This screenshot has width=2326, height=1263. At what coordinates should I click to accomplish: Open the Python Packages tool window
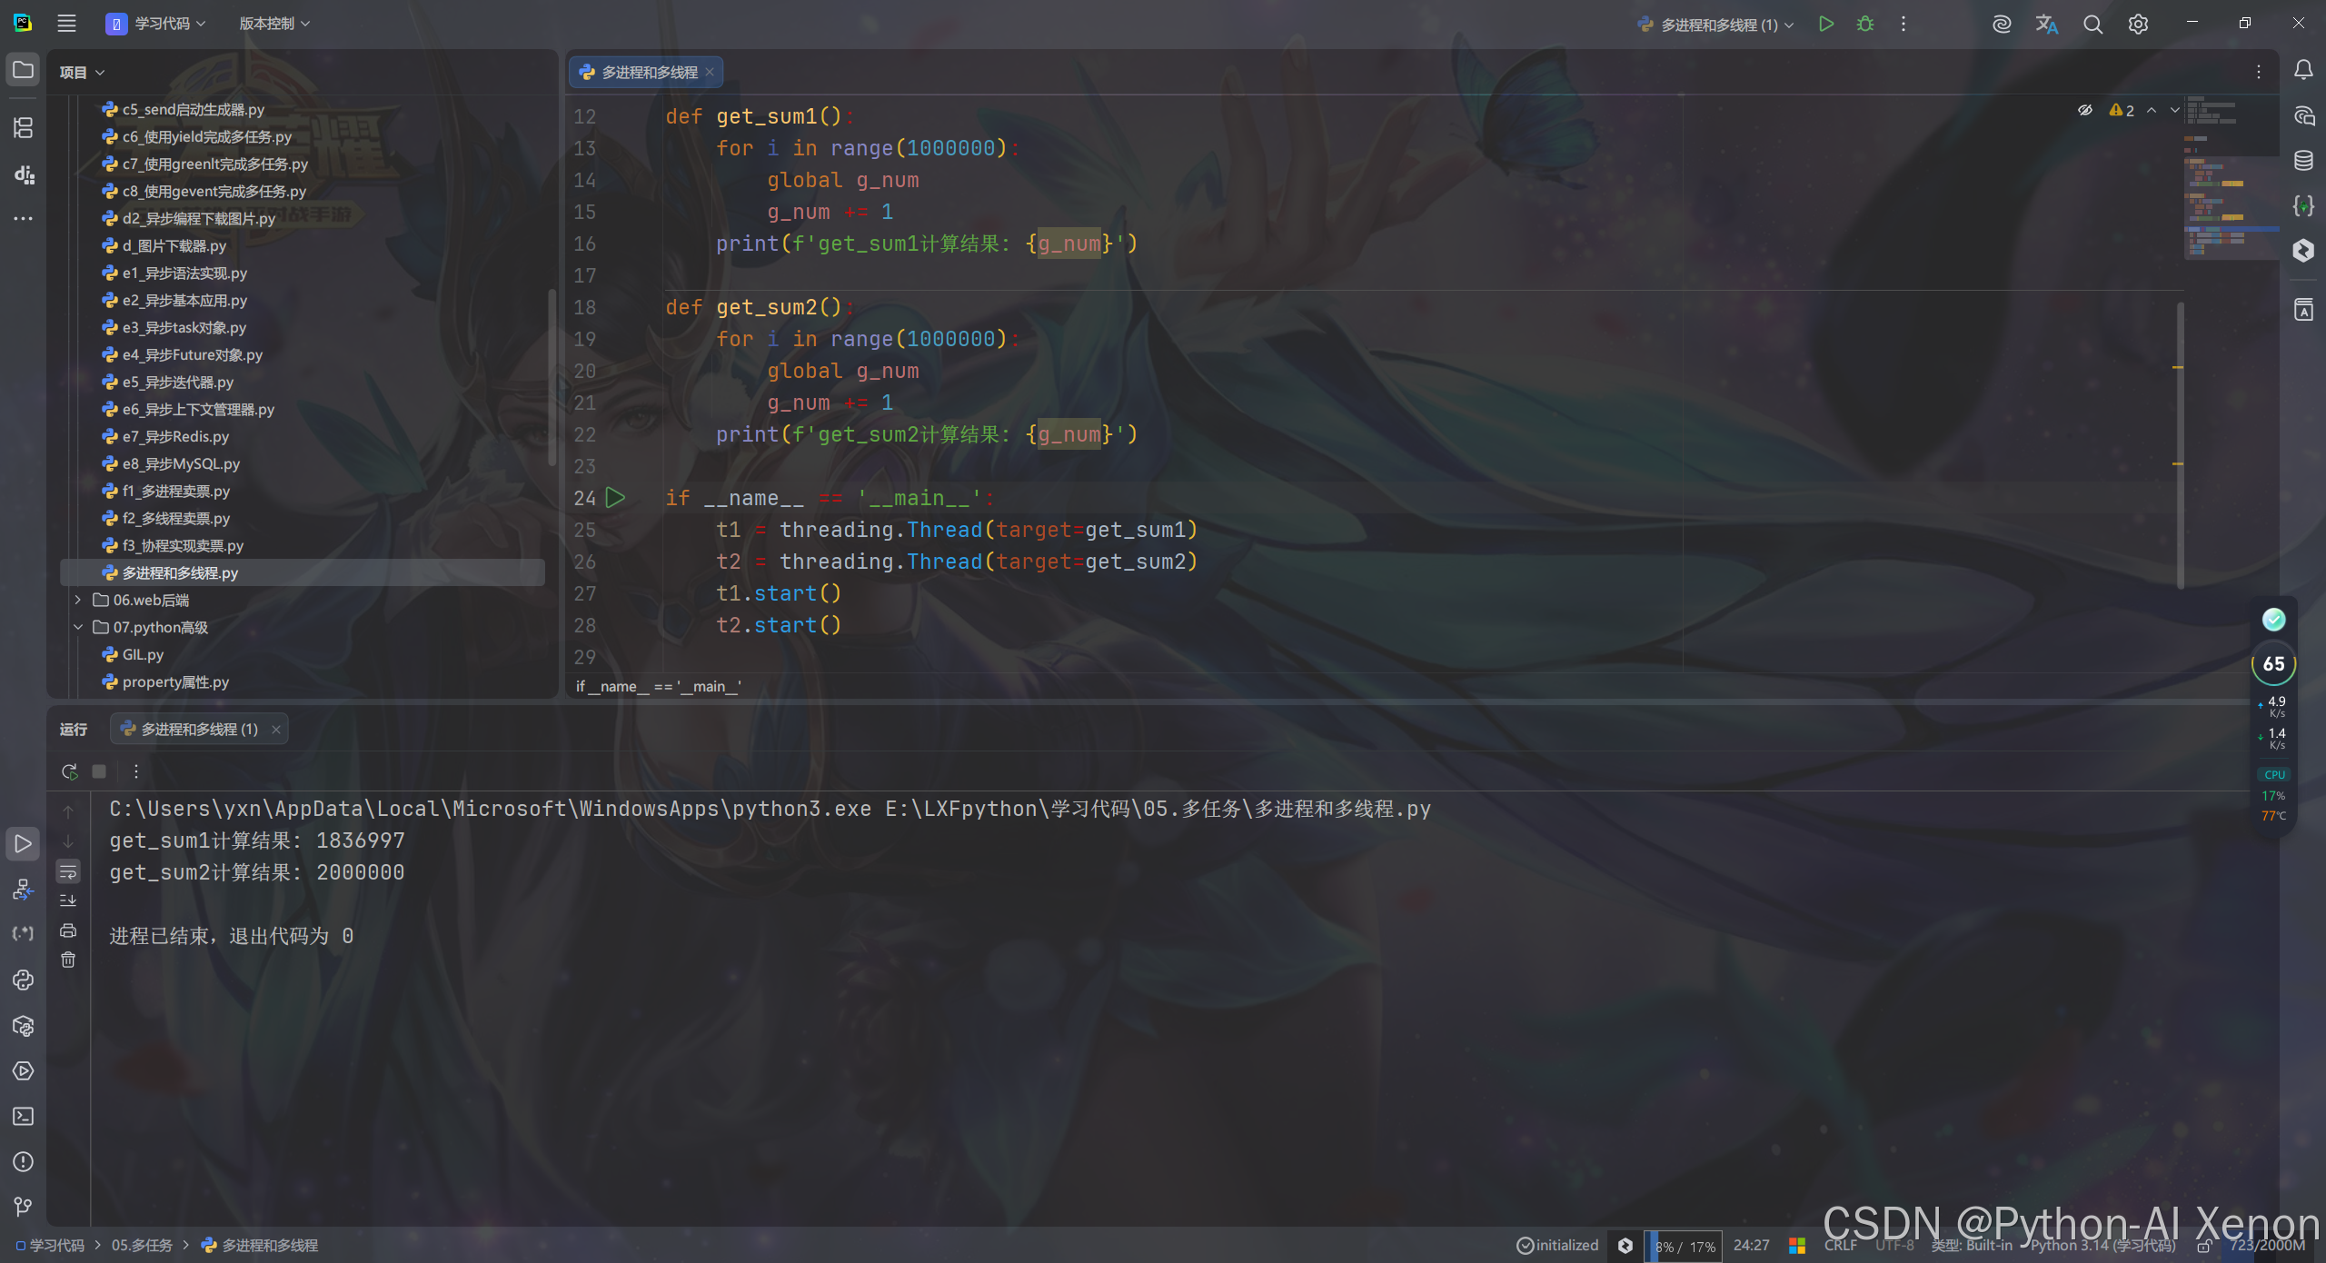(24, 1026)
